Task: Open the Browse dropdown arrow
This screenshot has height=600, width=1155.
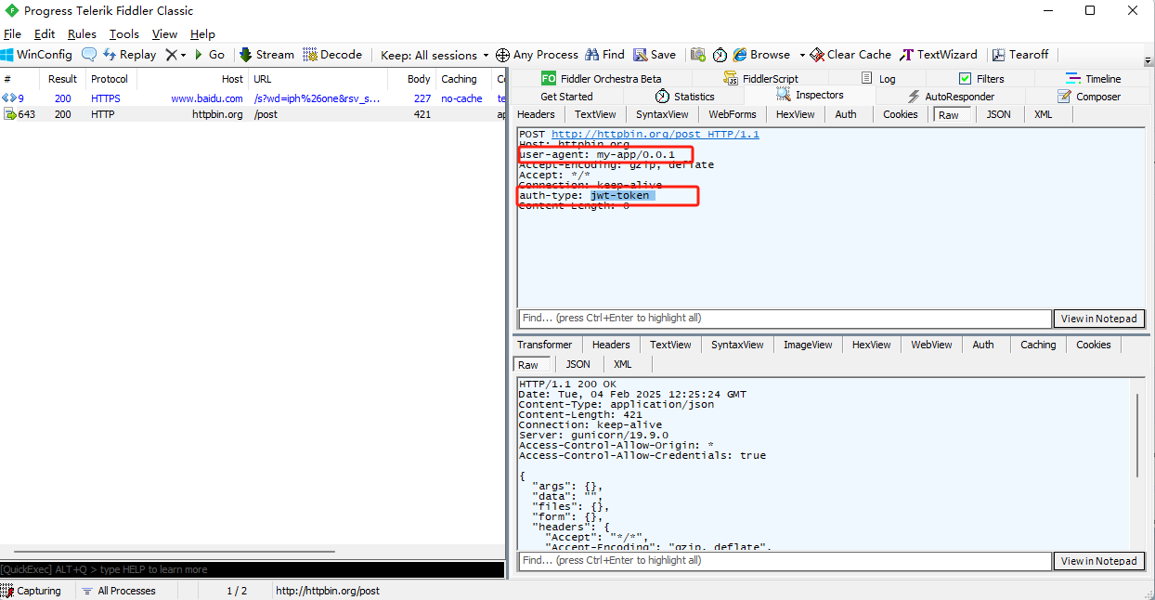Action: pos(802,55)
